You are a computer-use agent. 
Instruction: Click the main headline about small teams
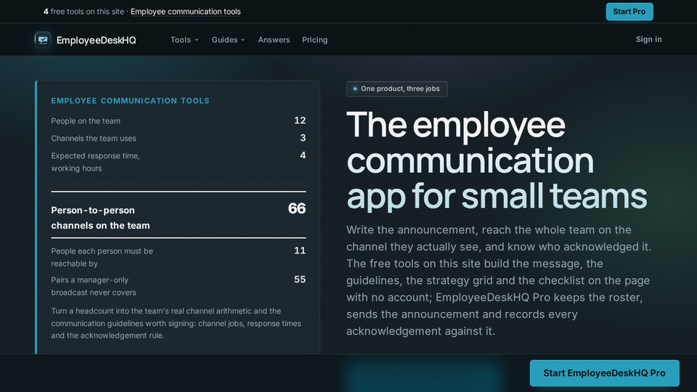click(x=497, y=160)
